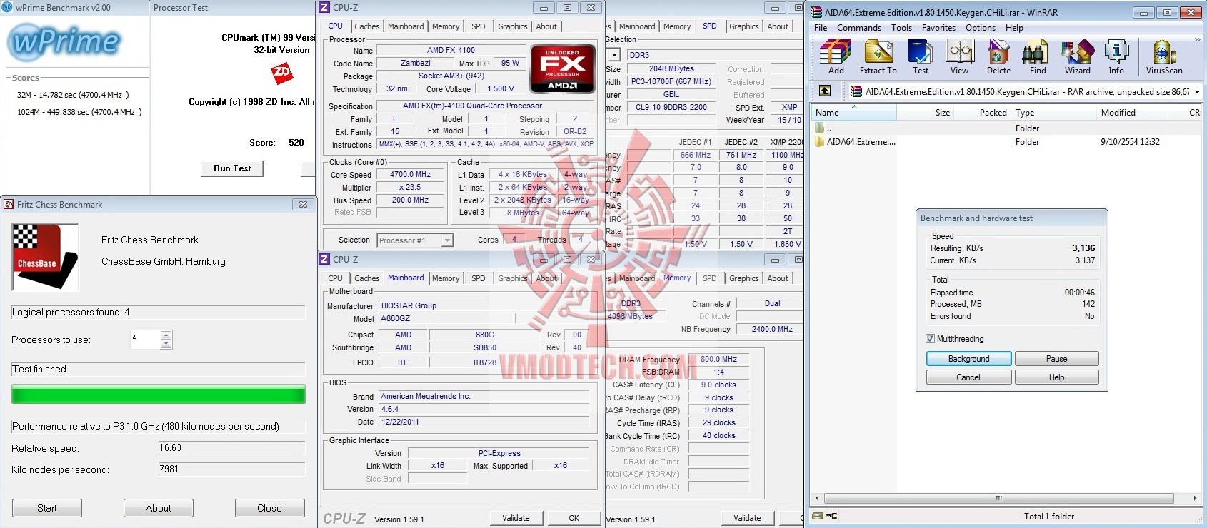Open the Favorites menu in WinRAR
The image size is (1207, 528).
point(938,28)
